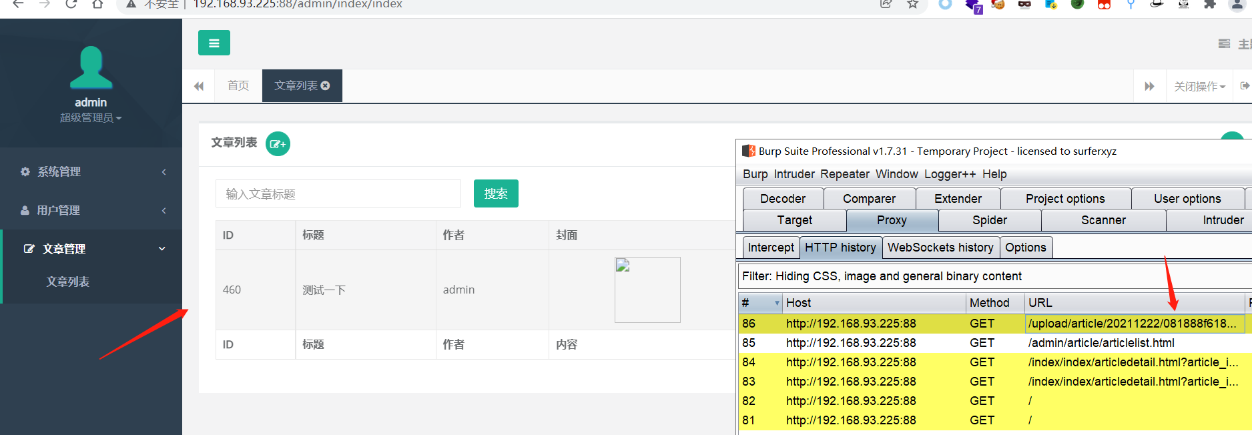The image size is (1252, 435).
Task: Click the 输入文章标题 search field
Action: (338, 193)
